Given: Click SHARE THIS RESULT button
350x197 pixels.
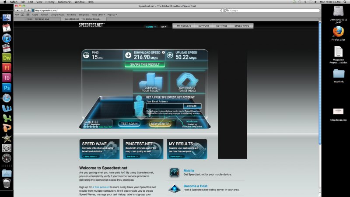Looking at the screenshot, I should 145,64.
